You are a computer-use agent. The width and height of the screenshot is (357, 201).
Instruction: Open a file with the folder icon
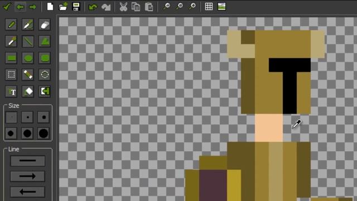(x=63, y=7)
